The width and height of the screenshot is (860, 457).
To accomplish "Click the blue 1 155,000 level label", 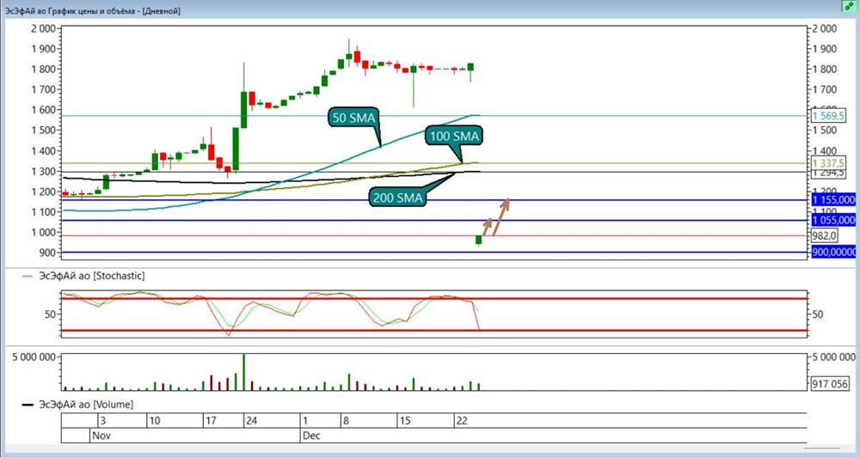I will [x=833, y=200].
